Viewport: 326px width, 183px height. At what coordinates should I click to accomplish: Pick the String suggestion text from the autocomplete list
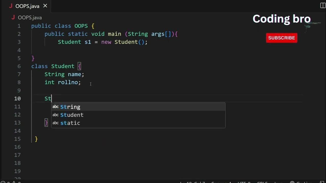[x=70, y=107]
